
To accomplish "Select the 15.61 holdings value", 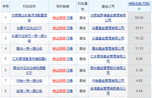I will 139,28.
